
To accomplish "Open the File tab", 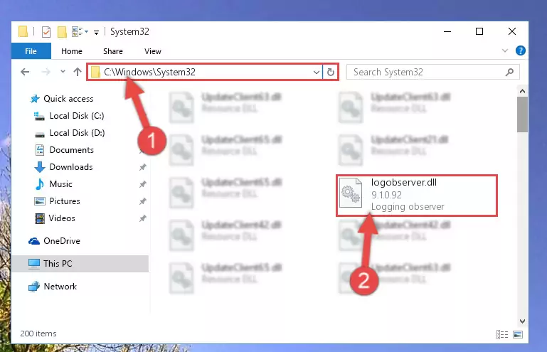I will coord(31,51).
